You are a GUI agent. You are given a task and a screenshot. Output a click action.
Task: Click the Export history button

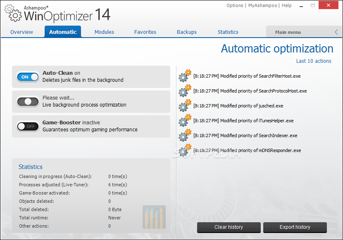[x=295, y=227]
